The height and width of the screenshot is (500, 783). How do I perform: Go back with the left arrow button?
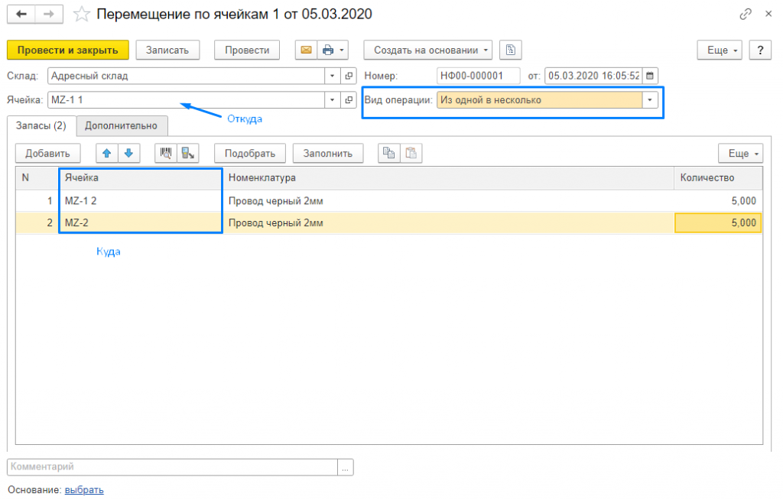pyautogui.click(x=21, y=14)
